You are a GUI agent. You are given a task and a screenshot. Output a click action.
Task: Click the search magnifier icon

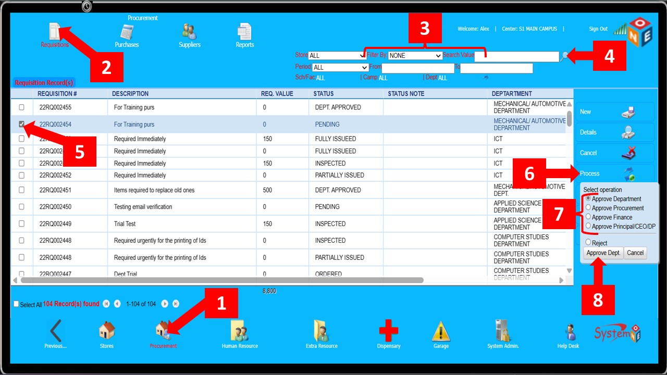coord(564,57)
